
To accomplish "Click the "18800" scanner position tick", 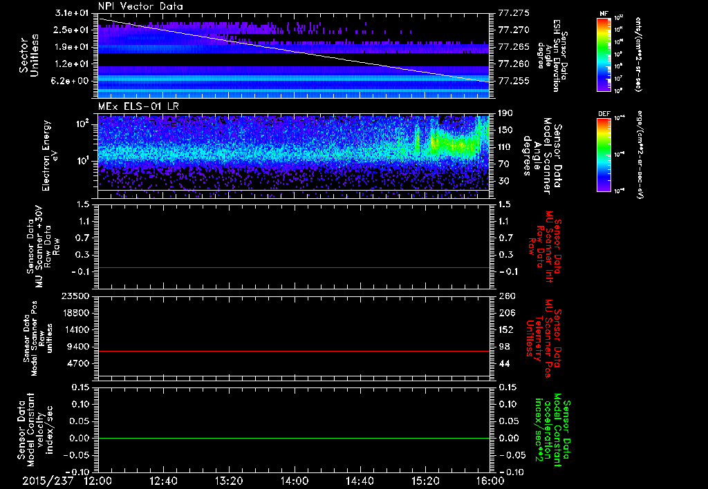I will 75,313.
